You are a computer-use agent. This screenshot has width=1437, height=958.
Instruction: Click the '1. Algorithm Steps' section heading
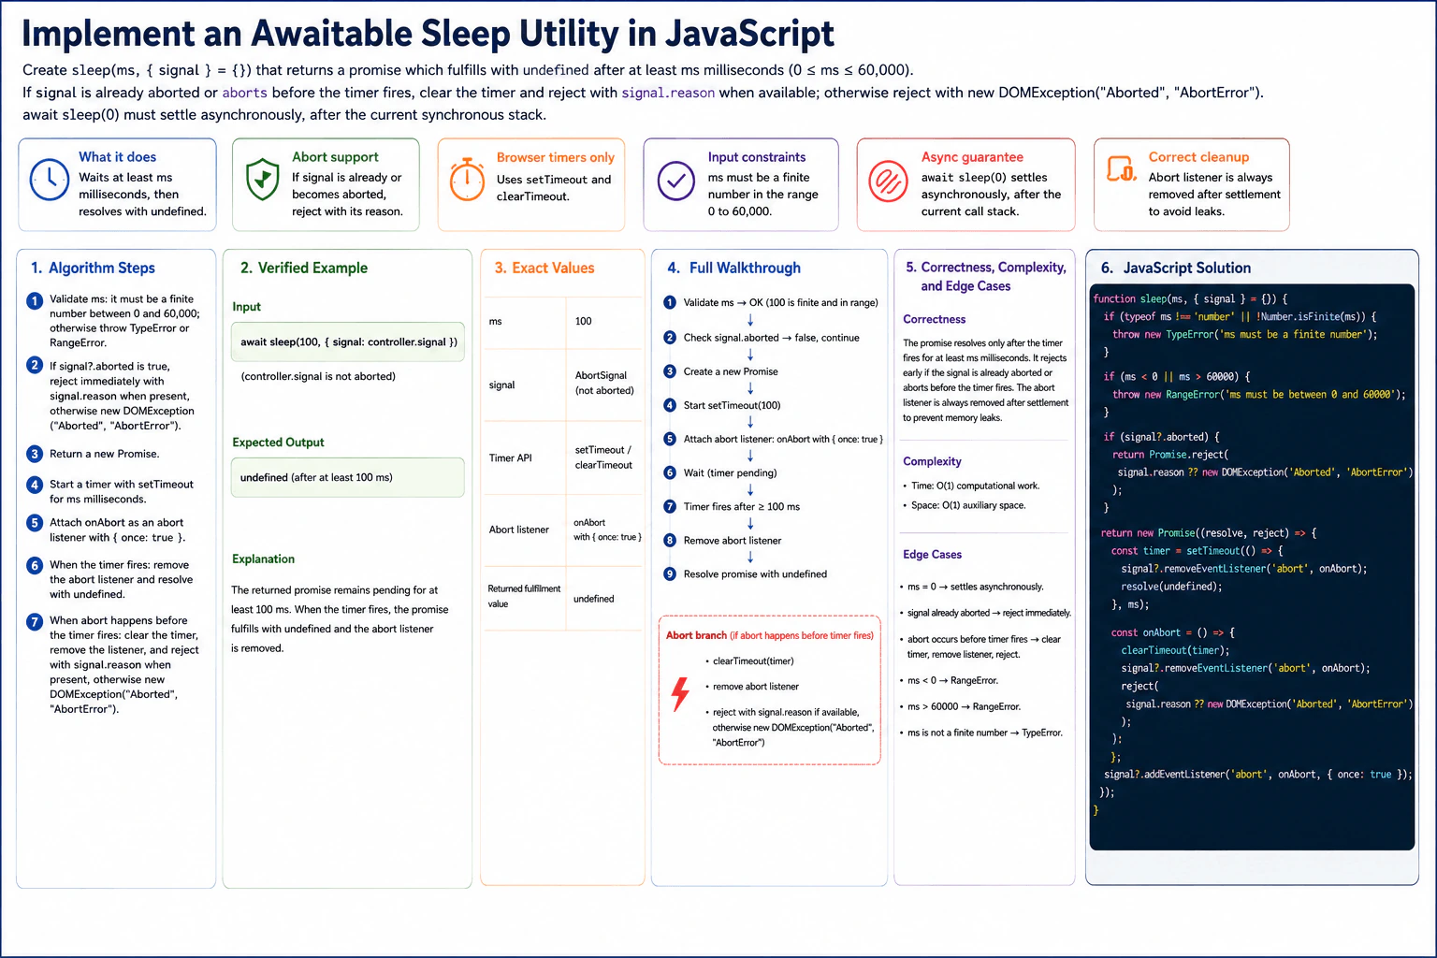point(93,268)
